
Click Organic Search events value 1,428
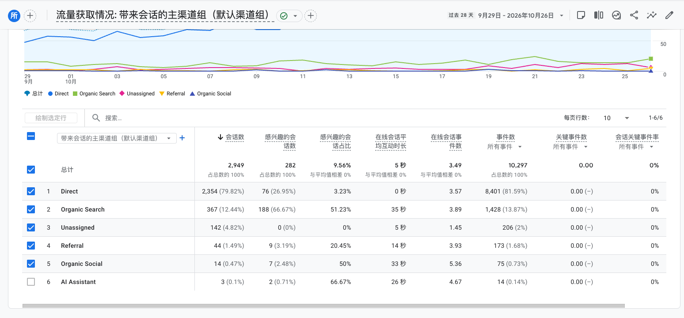point(493,209)
